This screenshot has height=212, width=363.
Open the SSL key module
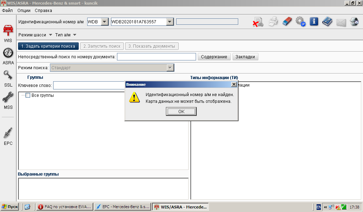8,78
